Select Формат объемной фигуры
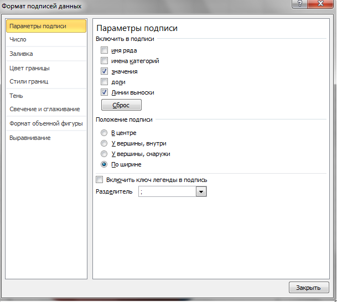Screen dimensions: 337x302 (46, 123)
